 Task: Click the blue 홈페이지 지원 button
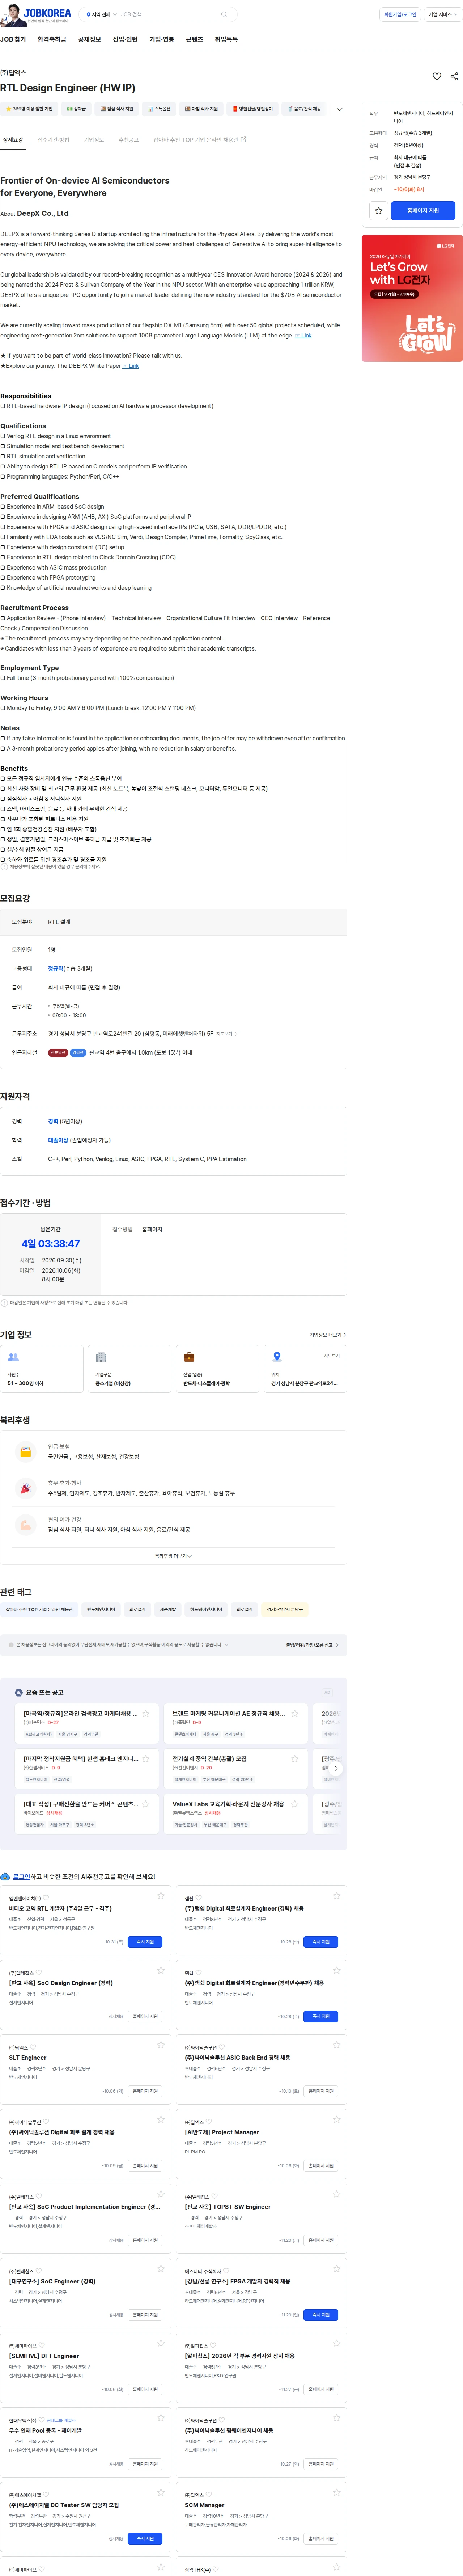[x=423, y=211]
